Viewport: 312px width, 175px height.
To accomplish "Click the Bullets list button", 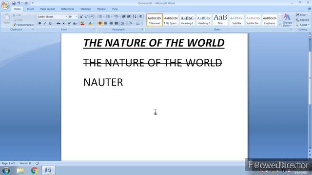I will [100, 17].
